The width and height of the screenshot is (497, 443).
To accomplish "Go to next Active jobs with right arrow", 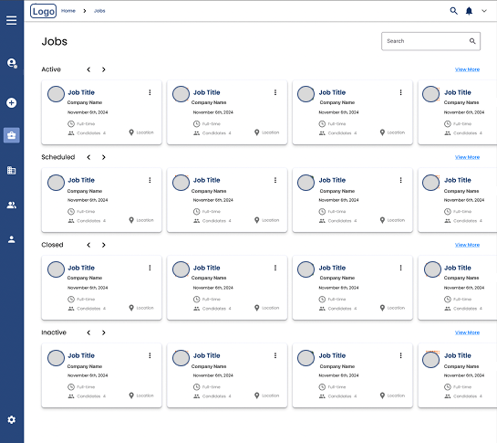I will 104,69.
